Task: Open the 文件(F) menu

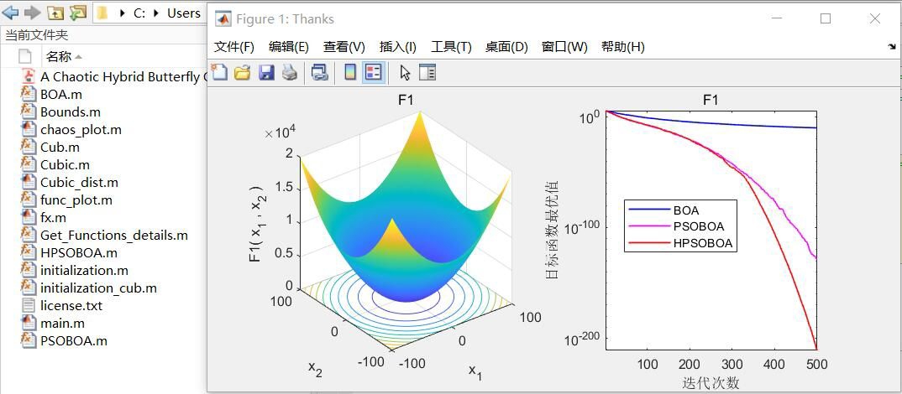Action: pyautogui.click(x=234, y=46)
